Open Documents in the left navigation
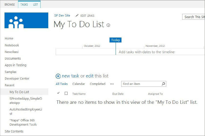Viewport: 205px width, 136px height. coord(13,59)
